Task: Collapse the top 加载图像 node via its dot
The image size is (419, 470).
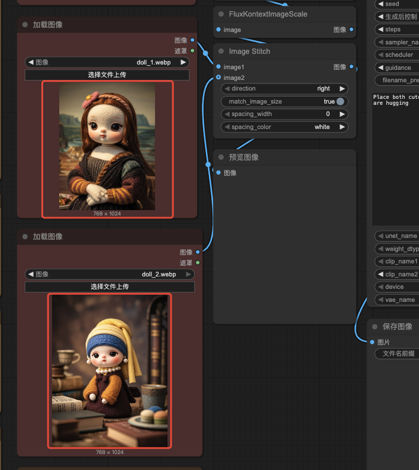Action: click(x=25, y=25)
